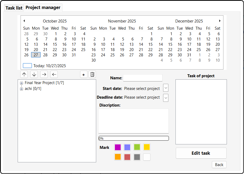Open the Deadline date dropdown

coord(166,98)
